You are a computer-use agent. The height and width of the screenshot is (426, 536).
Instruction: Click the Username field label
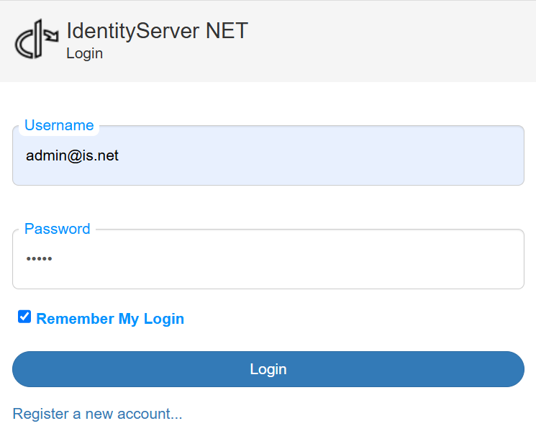click(59, 125)
